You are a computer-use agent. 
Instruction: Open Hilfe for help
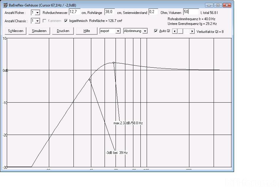87,31
